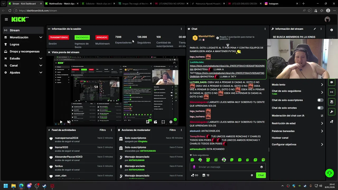Open Moderación del chat con IA link

pyautogui.click(x=298, y=116)
